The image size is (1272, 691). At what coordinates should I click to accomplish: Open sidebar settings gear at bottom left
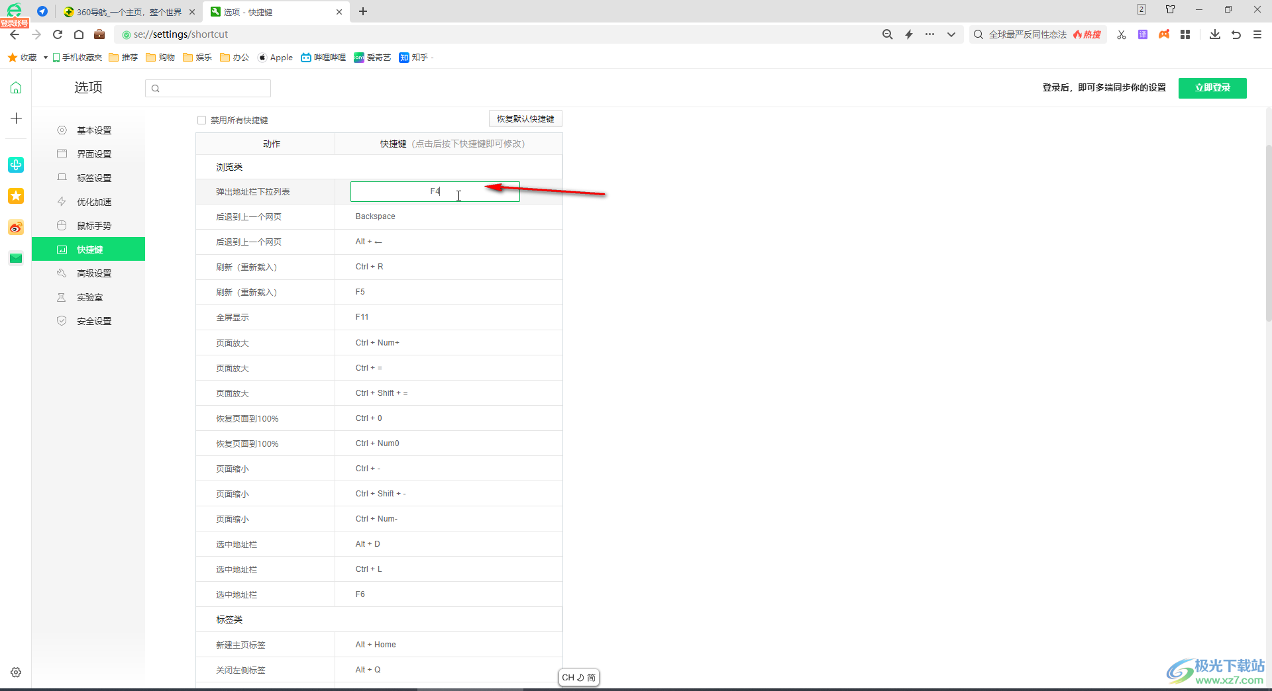(x=16, y=672)
